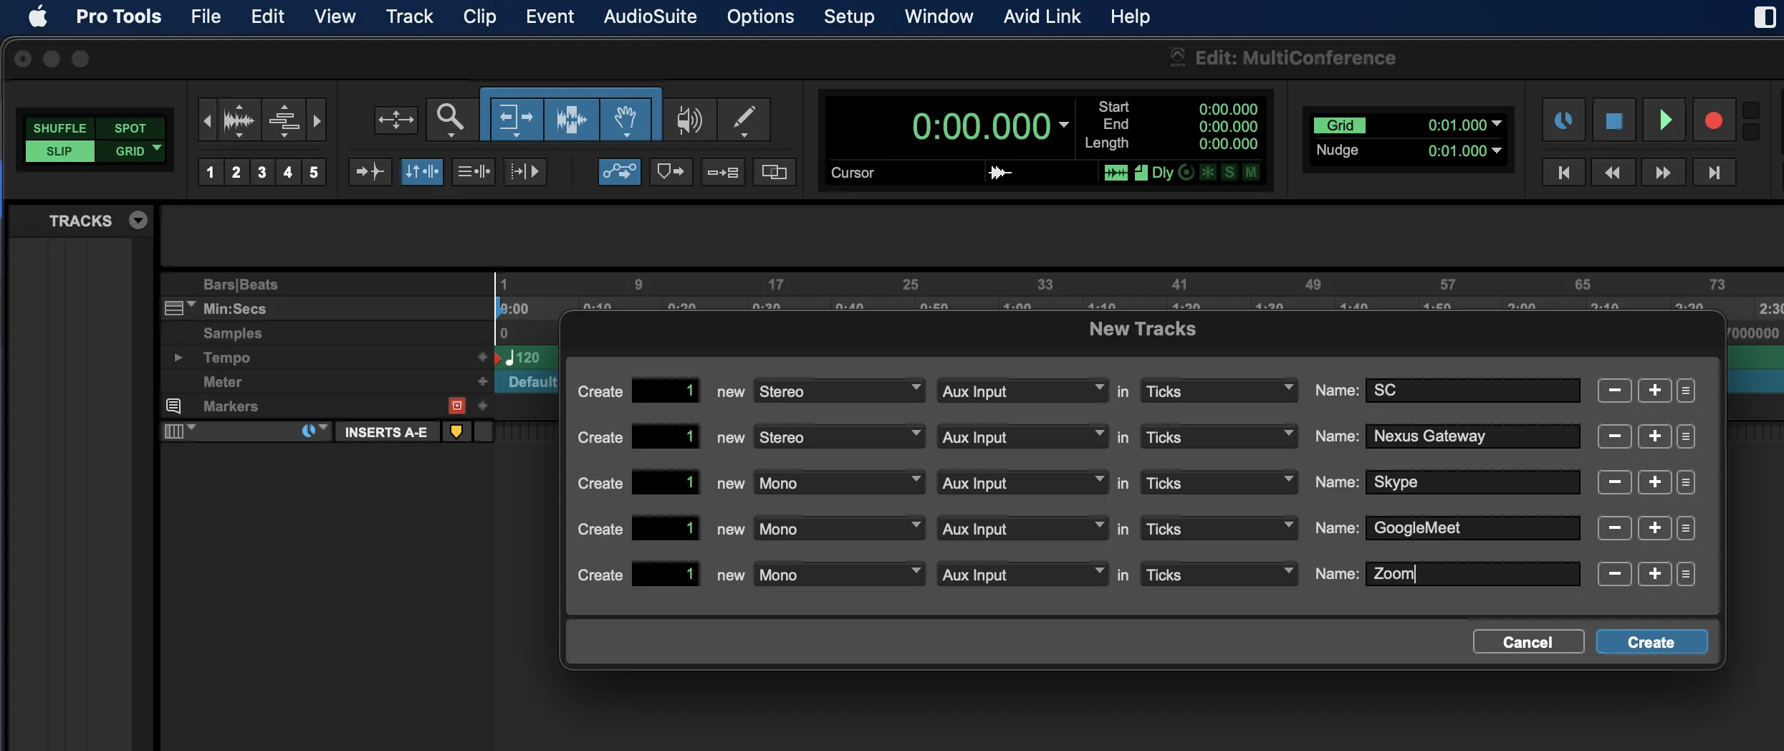The image size is (1784, 751).
Task: Toggle Link Track and Edit Selection
Action: pyautogui.click(x=474, y=172)
